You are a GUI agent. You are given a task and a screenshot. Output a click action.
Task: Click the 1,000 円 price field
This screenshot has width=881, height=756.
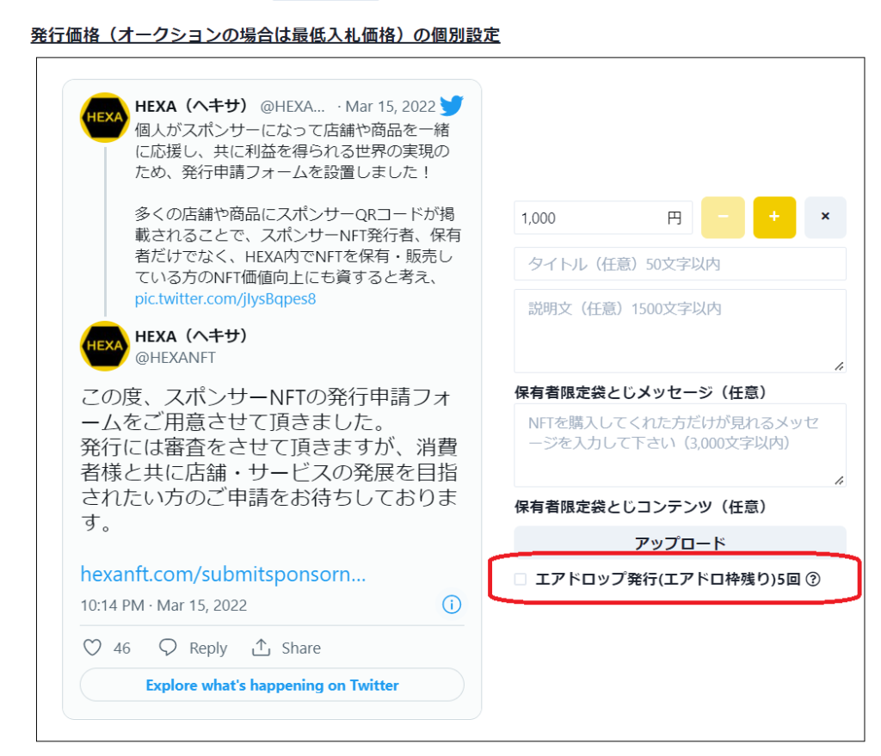[603, 218]
